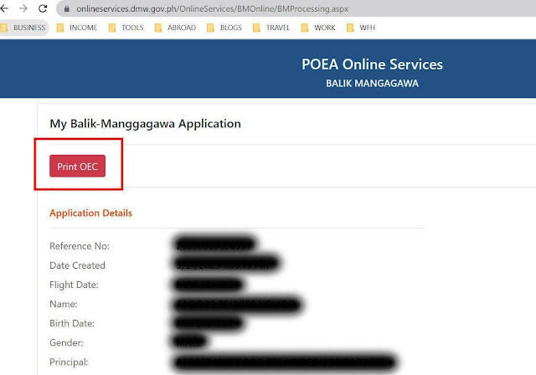Open the WORK bookmarks folder
This screenshot has width=536, height=375.
318,28
